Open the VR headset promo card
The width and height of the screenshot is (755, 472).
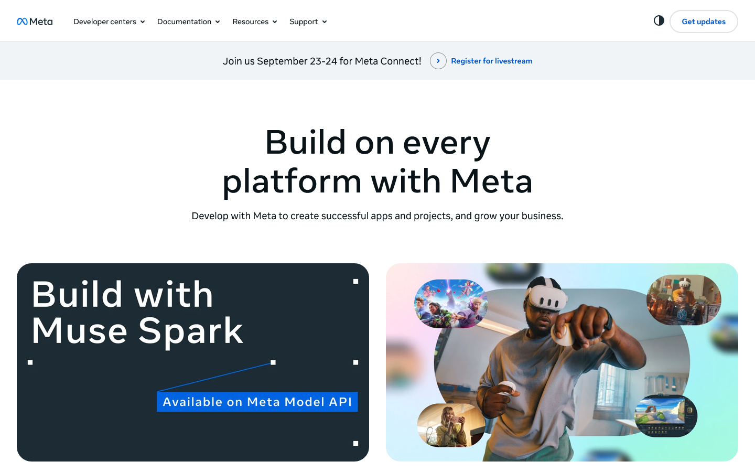coord(562,362)
